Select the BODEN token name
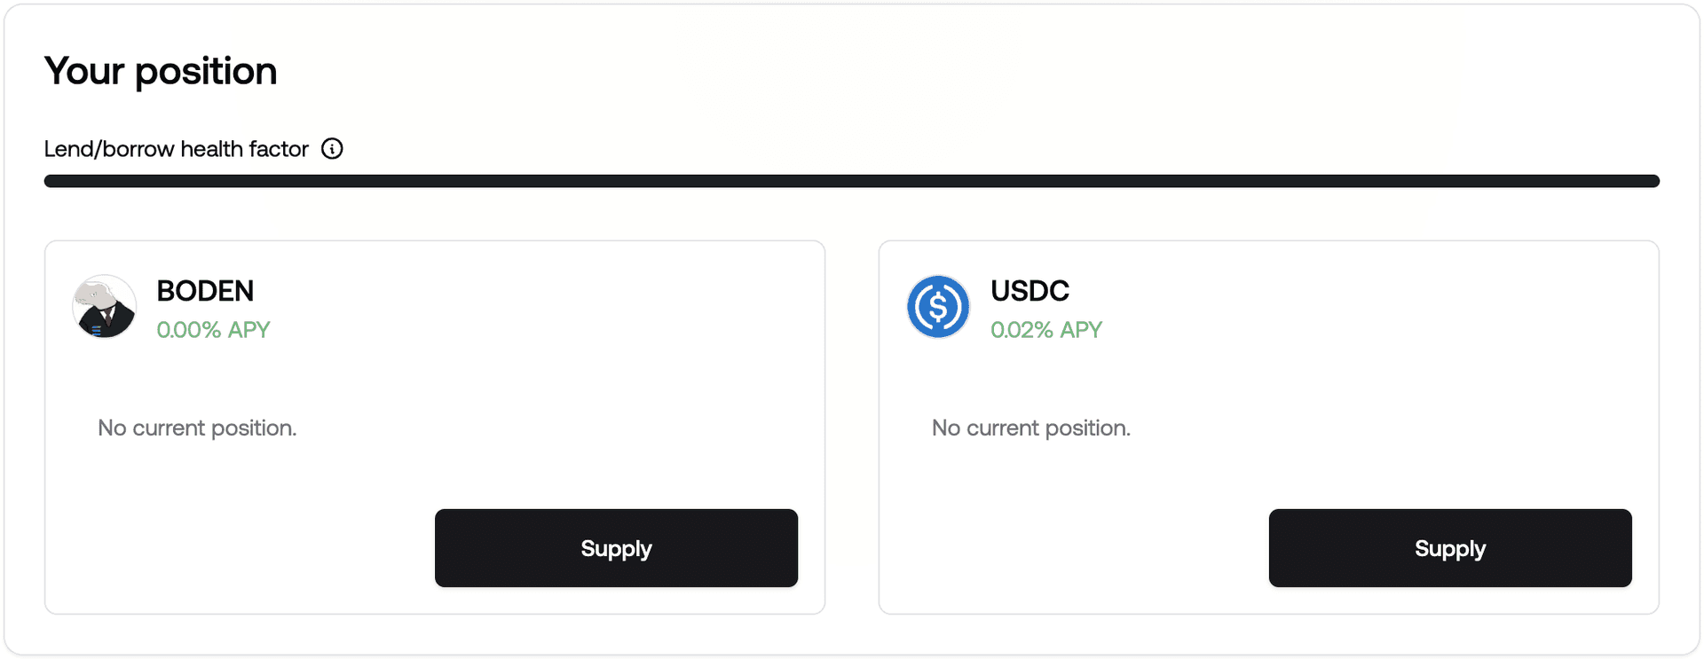1704x659 pixels. [x=205, y=291]
